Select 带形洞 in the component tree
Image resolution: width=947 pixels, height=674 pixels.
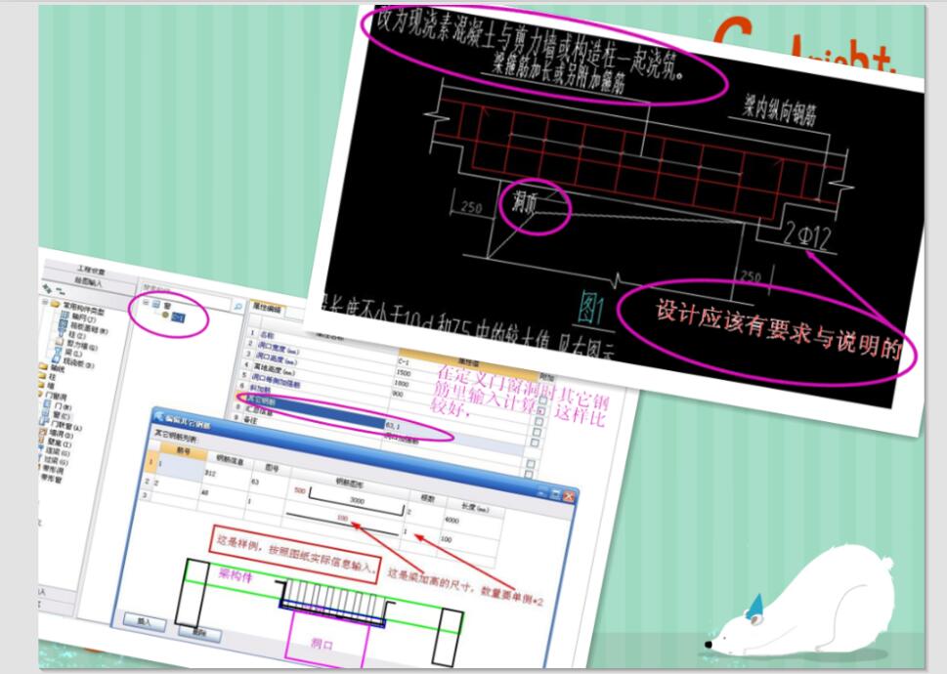point(52,469)
